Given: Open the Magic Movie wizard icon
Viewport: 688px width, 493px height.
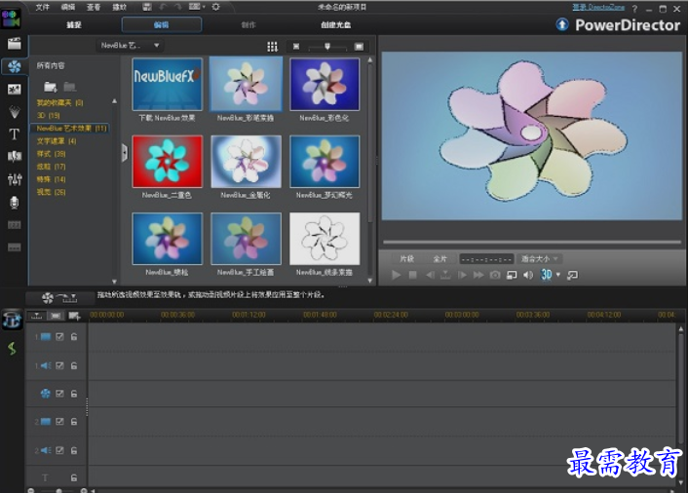Looking at the screenshot, I should pyautogui.click(x=13, y=320).
